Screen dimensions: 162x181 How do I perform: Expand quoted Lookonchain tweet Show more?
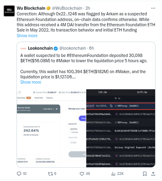tap(31, 82)
